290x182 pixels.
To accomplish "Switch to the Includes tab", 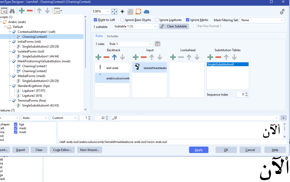I will click(113, 36).
